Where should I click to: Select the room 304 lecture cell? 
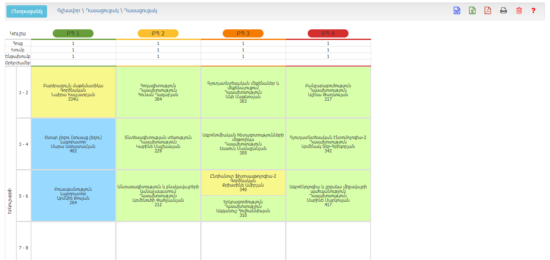click(158, 93)
